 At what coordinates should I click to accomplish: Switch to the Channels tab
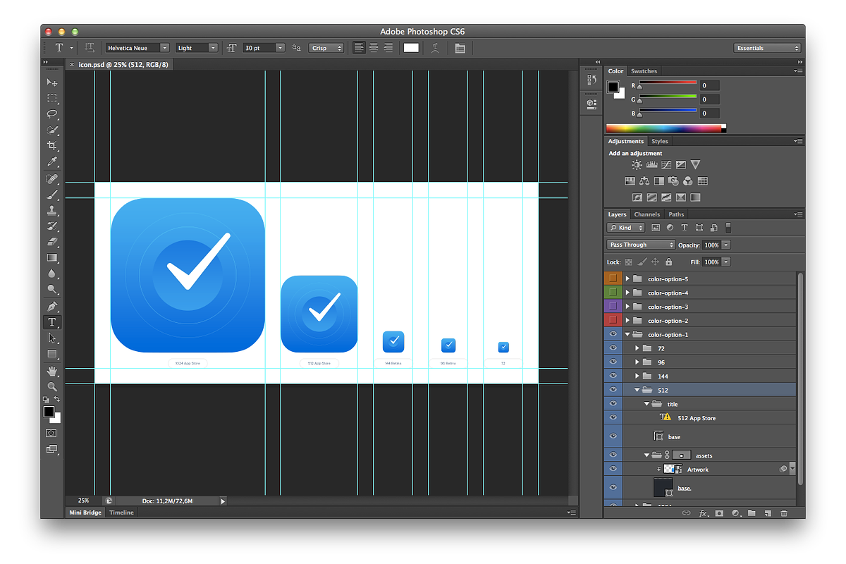[646, 214]
